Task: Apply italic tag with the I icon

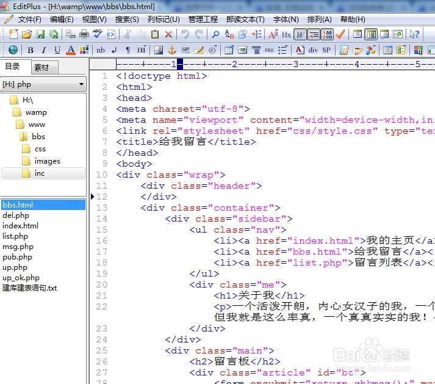Action: pyautogui.click(x=44, y=50)
